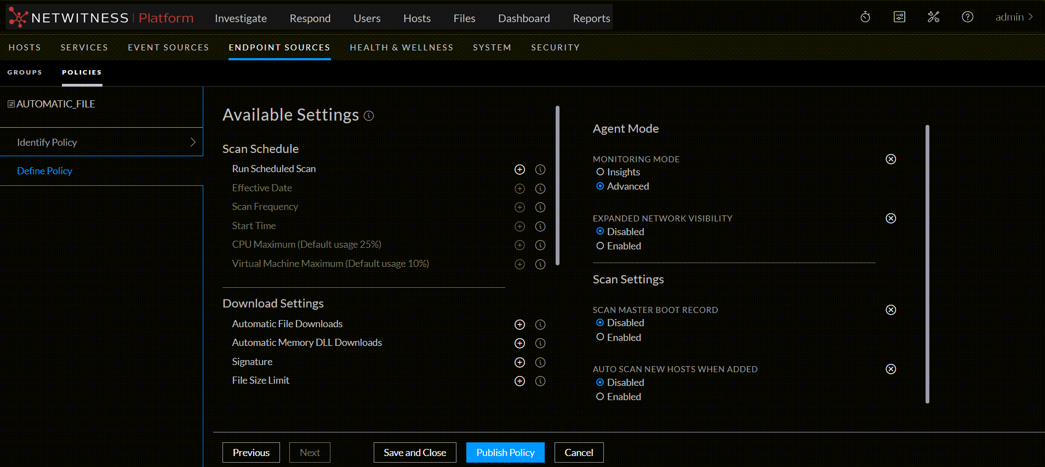Click plus icon next to Signature
Screen dimensions: 1045x467
(519, 362)
